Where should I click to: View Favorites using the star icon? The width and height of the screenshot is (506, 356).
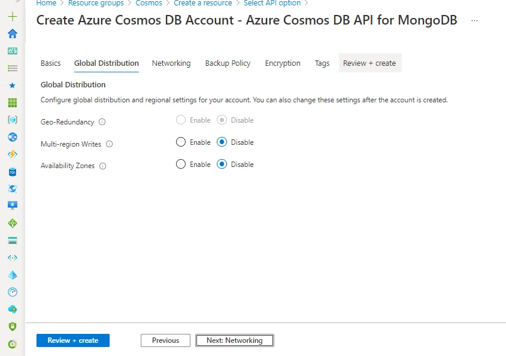point(13,85)
